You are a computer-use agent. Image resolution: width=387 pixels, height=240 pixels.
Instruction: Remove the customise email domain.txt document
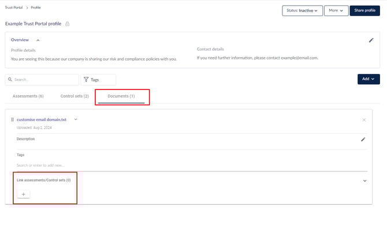pyautogui.click(x=364, y=120)
